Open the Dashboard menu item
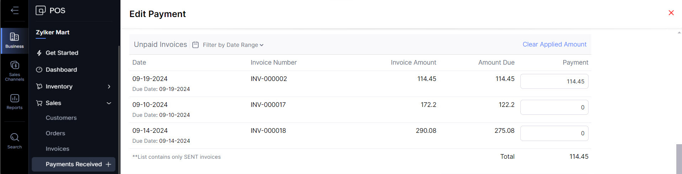Viewport: 682px width, 174px height. pyautogui.click(x=61, y=70)
